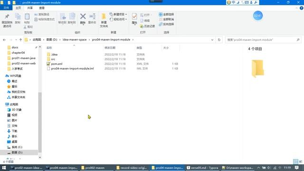304x171 pixels.
Task: Go back with the left arrow
Action: tap(4, 40)
